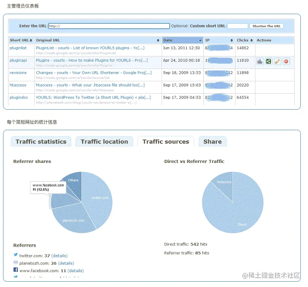Click red delete icon in pluginapi row

(x=286, y=62)
